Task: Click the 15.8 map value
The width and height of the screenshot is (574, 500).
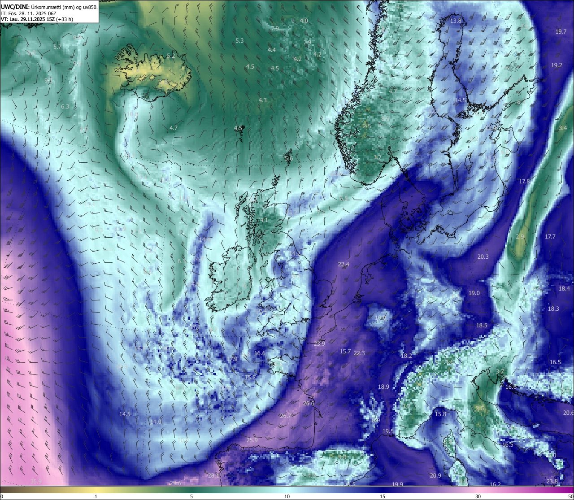Action: [x=440, y=414]
